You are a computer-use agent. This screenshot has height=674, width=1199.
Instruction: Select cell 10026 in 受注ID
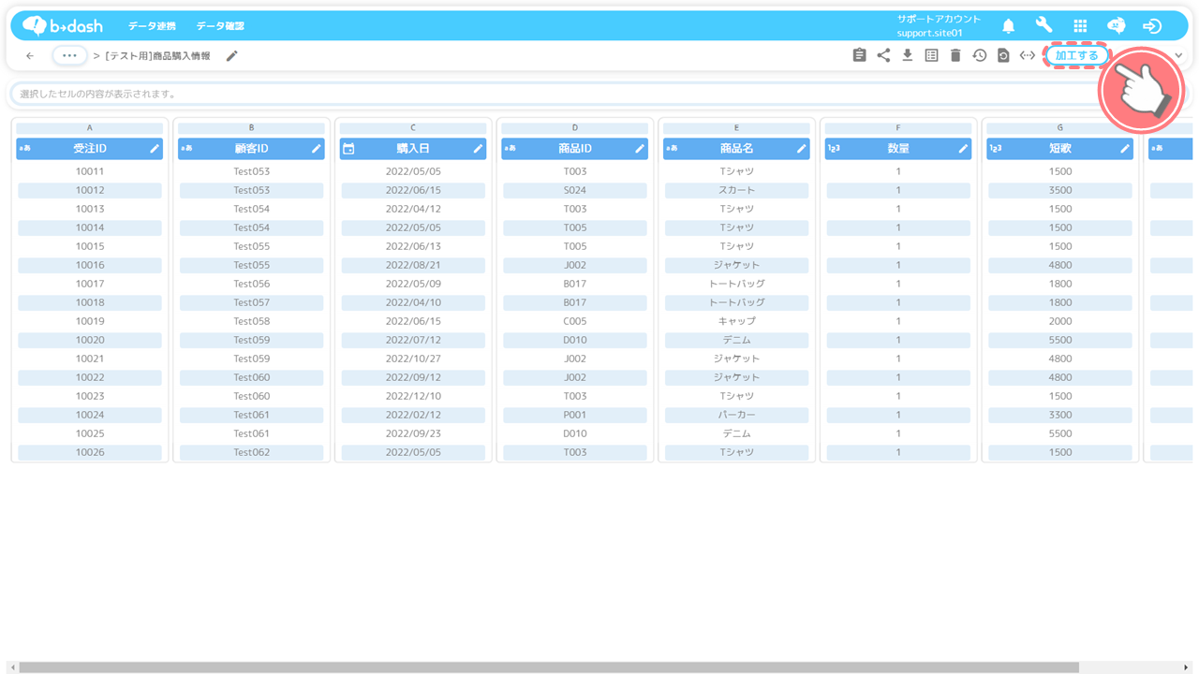coord(90,452)
